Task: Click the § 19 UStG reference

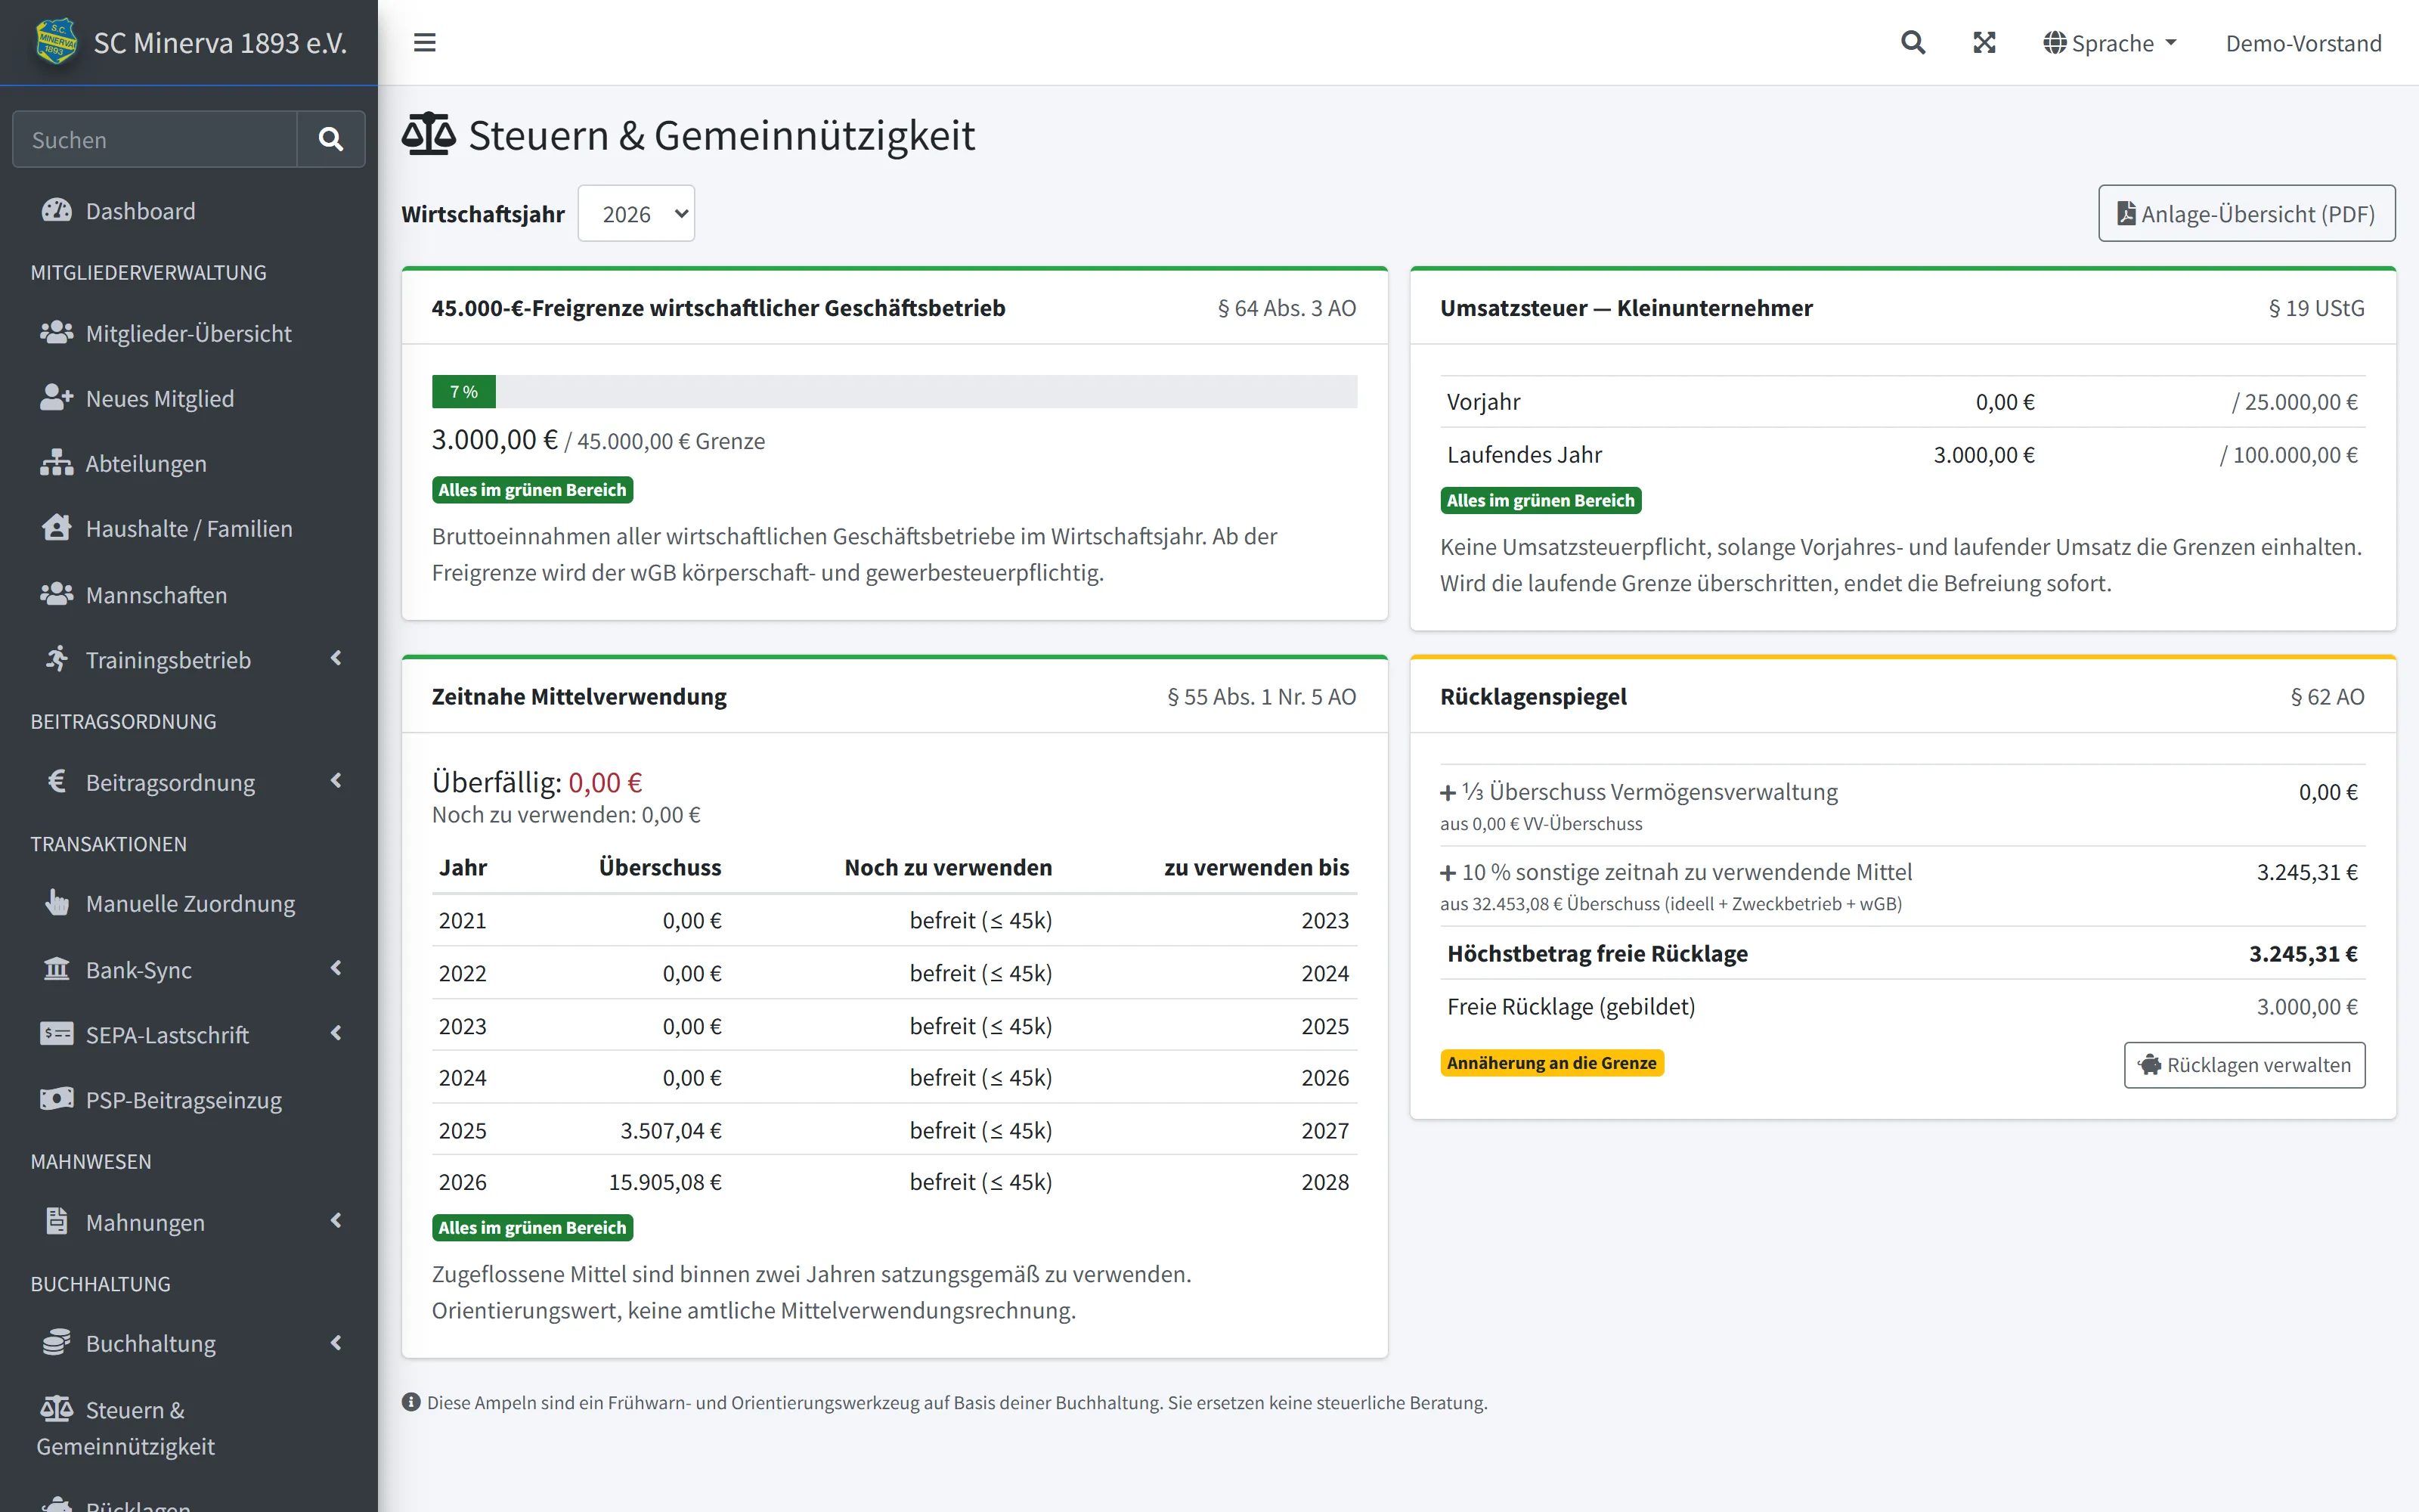Action: pyautogui.click(x=2316, y=308)
